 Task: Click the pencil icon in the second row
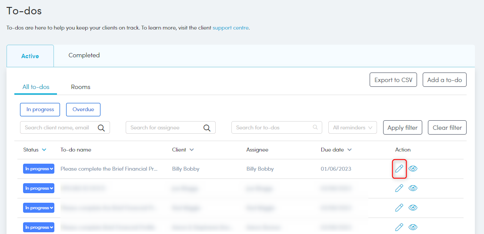point(399,188)
